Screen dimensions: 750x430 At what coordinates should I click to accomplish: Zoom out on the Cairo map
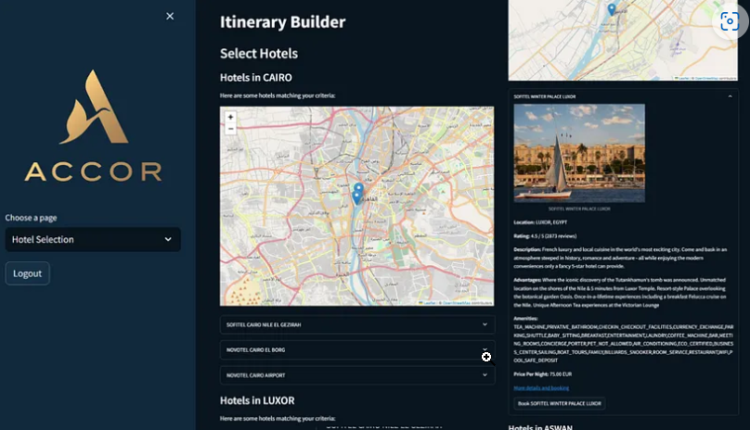pyautogui.click(x=230, y=129)
